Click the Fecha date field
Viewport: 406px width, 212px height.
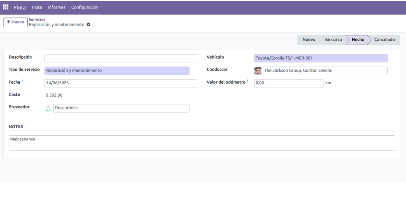(x=121, y=83)
